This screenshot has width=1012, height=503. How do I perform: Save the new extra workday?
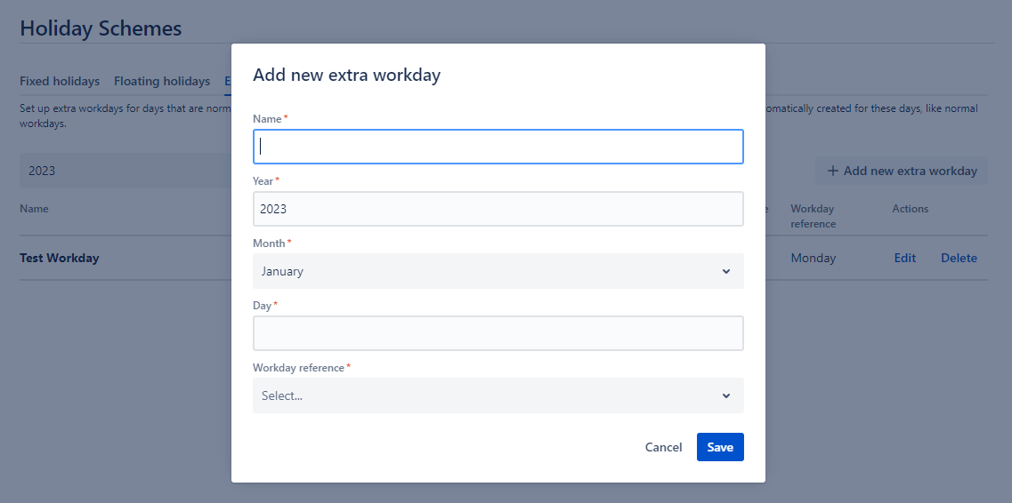(720, 447)
